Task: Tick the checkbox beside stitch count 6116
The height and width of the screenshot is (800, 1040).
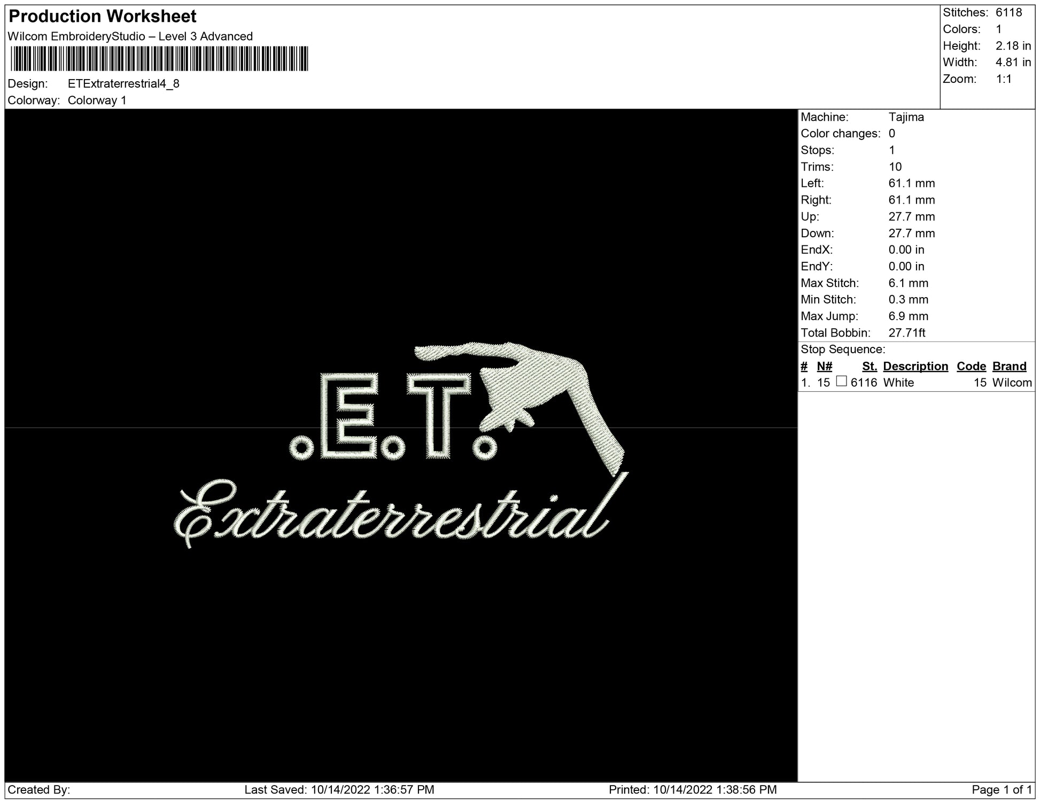Action: pos(842,381)
